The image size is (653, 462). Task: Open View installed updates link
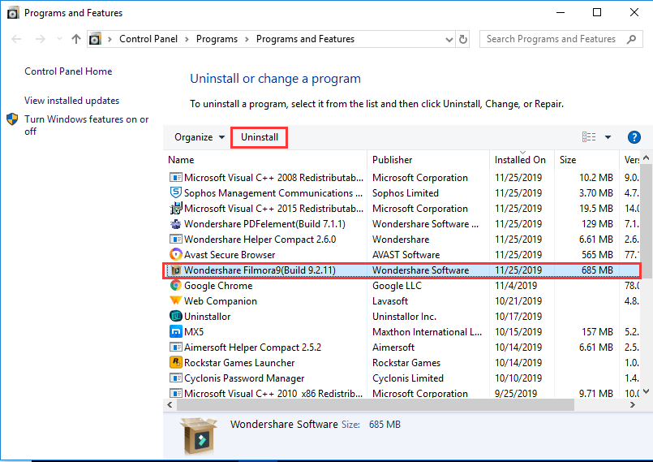click(x=71, y=101)
